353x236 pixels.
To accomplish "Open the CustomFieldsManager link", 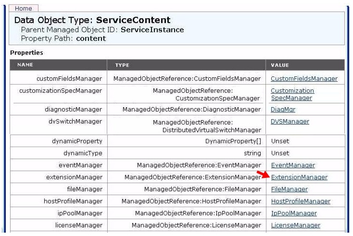I will pyautogui.click(x=304, y=78).
